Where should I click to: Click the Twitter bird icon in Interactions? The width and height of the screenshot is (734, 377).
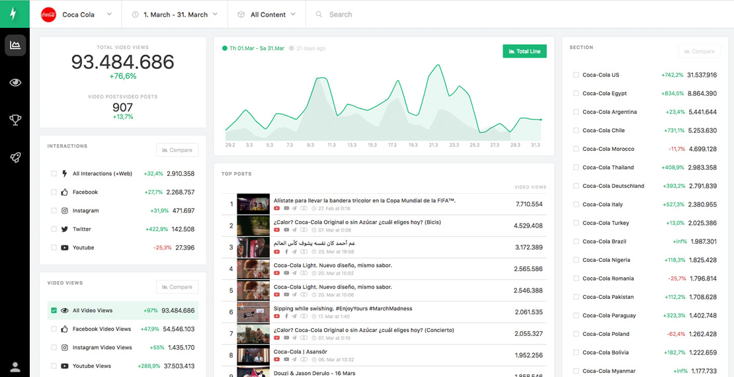tap(65, 229)
